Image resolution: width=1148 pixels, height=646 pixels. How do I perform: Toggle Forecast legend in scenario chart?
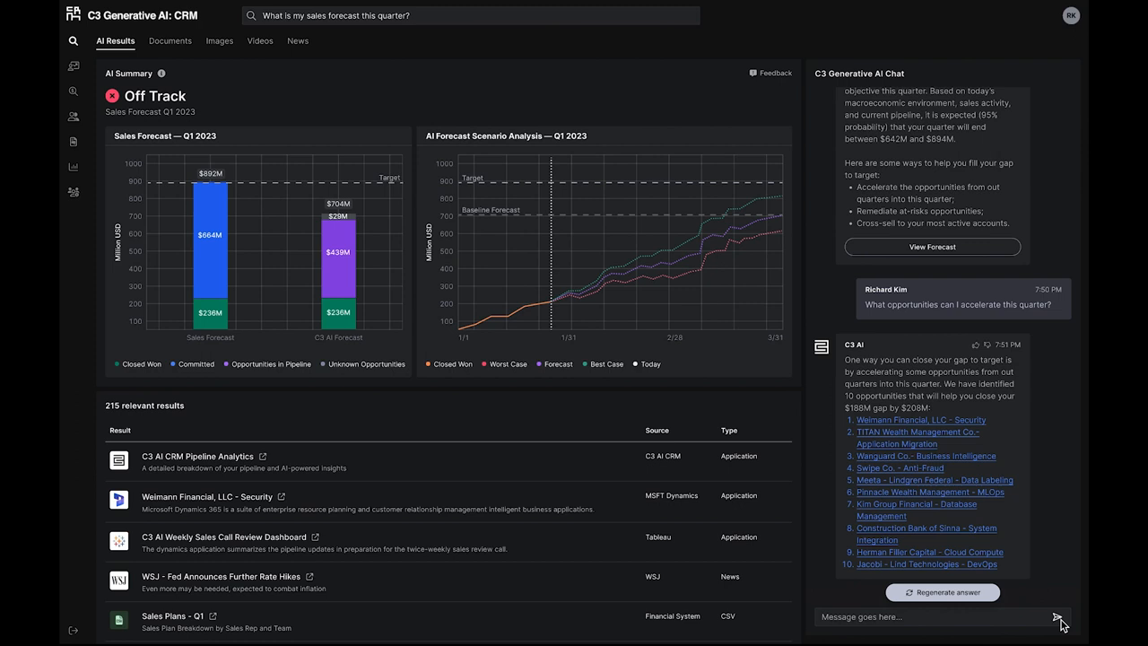554,364
